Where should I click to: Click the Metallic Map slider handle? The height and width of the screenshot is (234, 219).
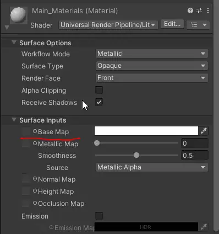pos(97,143)
